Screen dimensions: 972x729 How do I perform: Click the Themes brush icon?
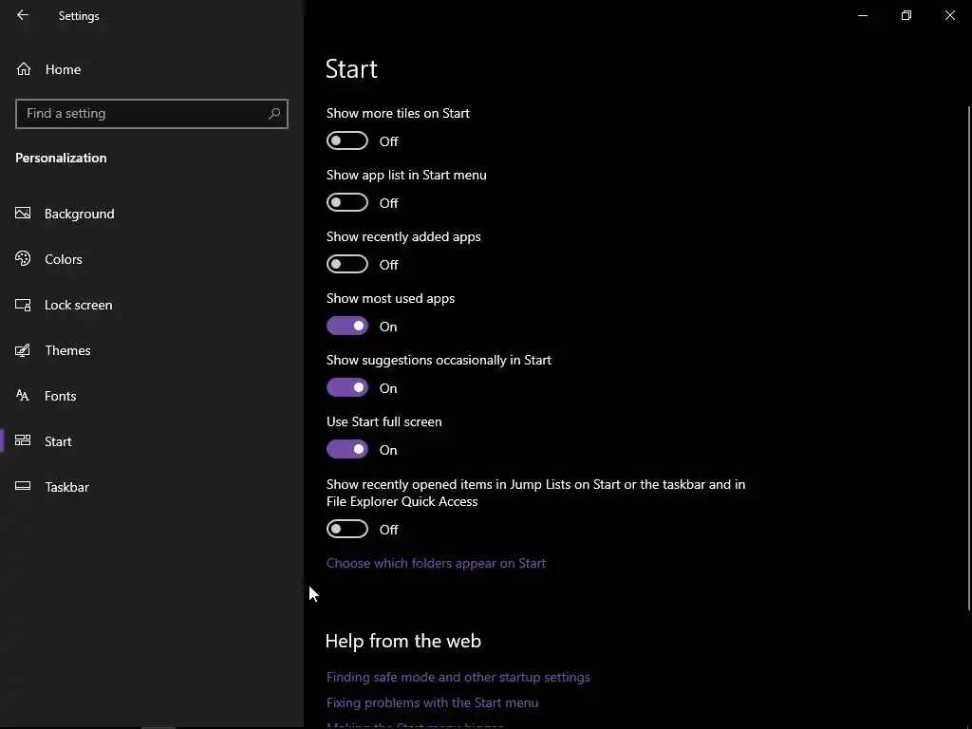tap(24, 350)
